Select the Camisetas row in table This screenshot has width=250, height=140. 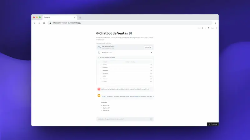coord(125,68)
